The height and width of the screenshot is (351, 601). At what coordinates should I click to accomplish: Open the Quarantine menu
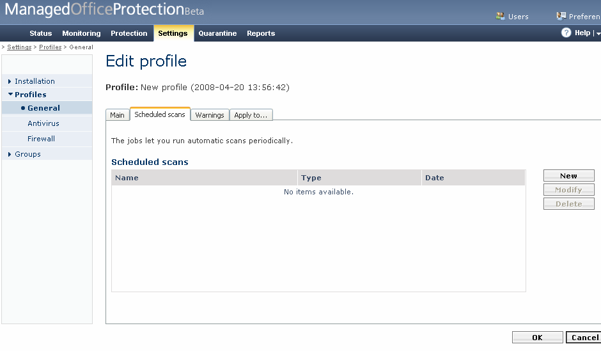[x=217, y=33]
